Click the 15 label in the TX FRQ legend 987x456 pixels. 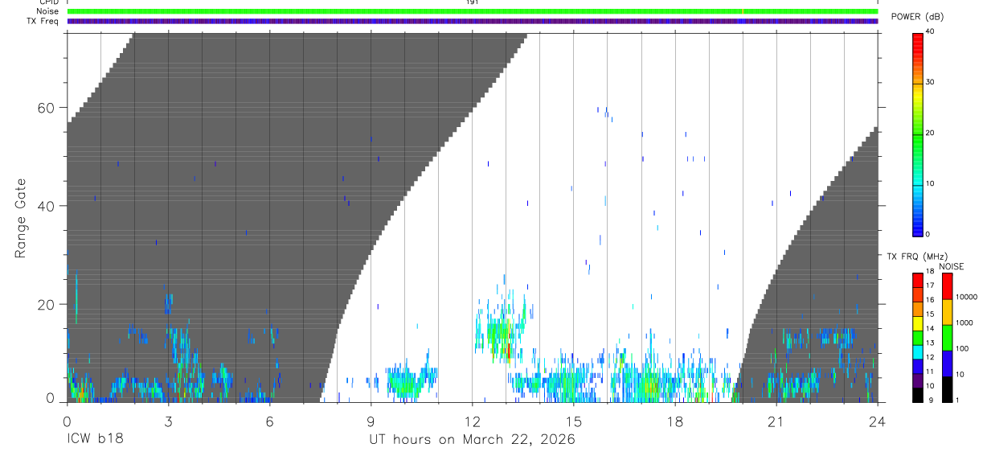click(x=930, y=314)
